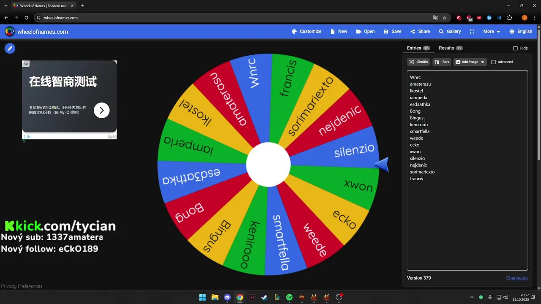Open the Gallery menu item

[x=450, y=32]
